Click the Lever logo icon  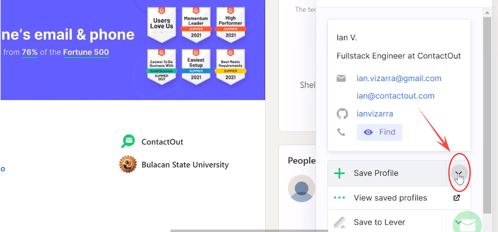click(340, 223)
